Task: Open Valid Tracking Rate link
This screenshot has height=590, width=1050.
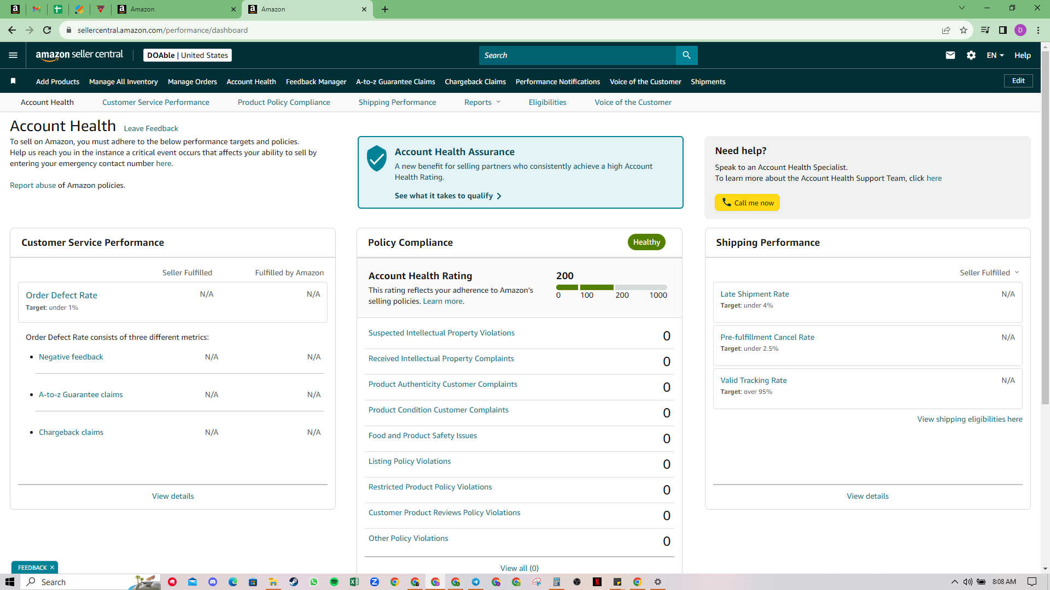Action: [x=754, y=380]
